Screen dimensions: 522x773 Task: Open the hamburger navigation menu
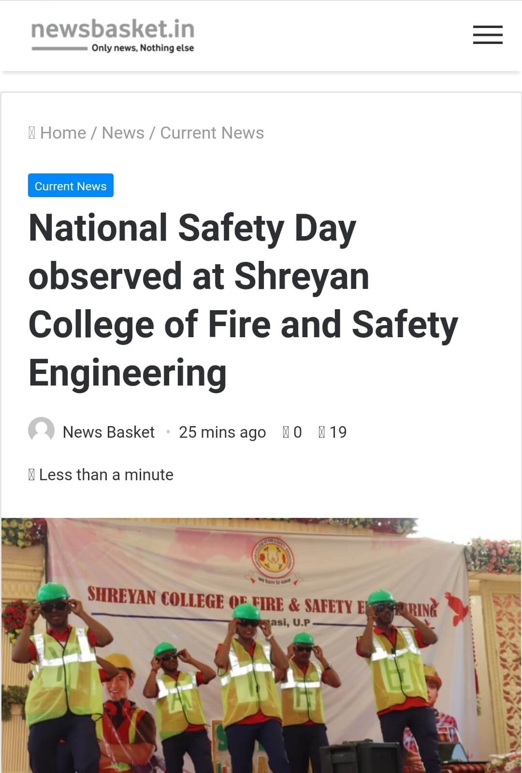pos(487,35)
